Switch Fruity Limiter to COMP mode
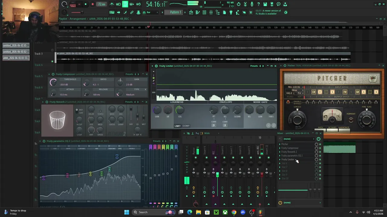 click(186, 126)
